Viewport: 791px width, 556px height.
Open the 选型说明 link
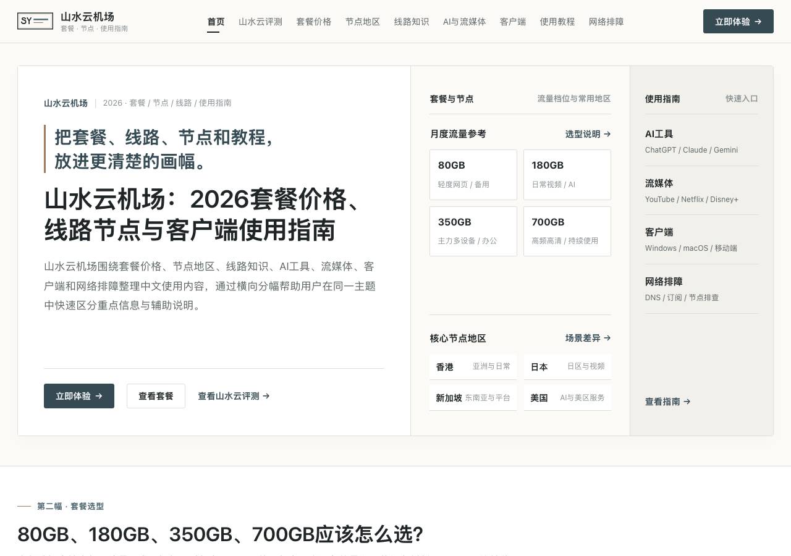tap(588, 134)
